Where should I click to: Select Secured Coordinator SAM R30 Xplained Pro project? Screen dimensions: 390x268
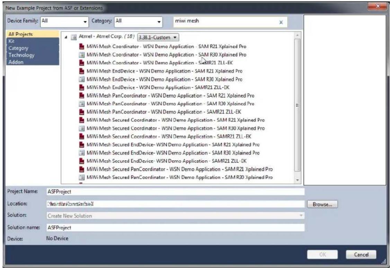coord(176,128)
